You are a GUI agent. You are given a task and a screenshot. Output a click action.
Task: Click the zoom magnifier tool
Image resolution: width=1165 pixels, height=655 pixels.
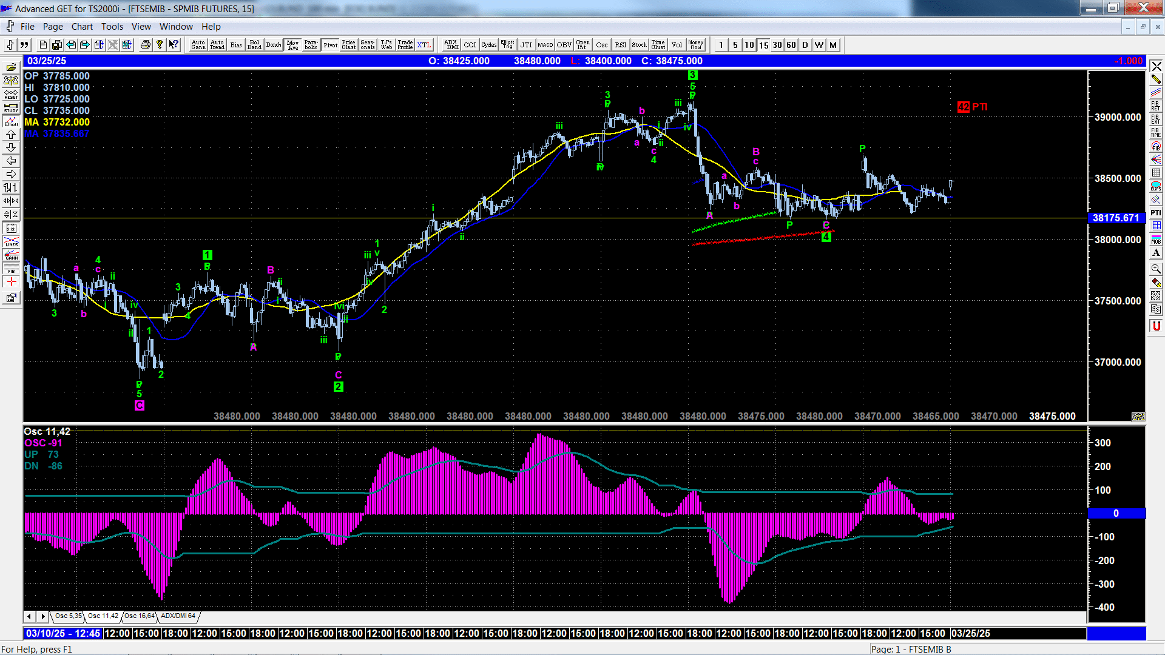(x=1156, y=269)
